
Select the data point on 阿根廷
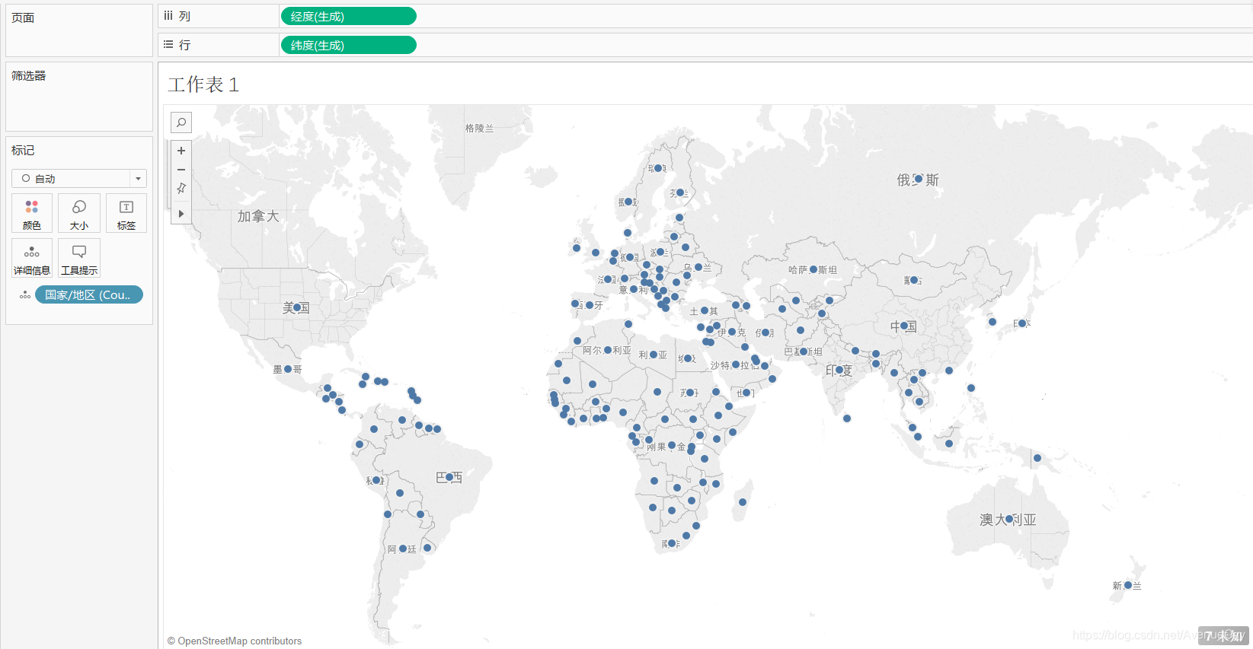pos(403,549)
